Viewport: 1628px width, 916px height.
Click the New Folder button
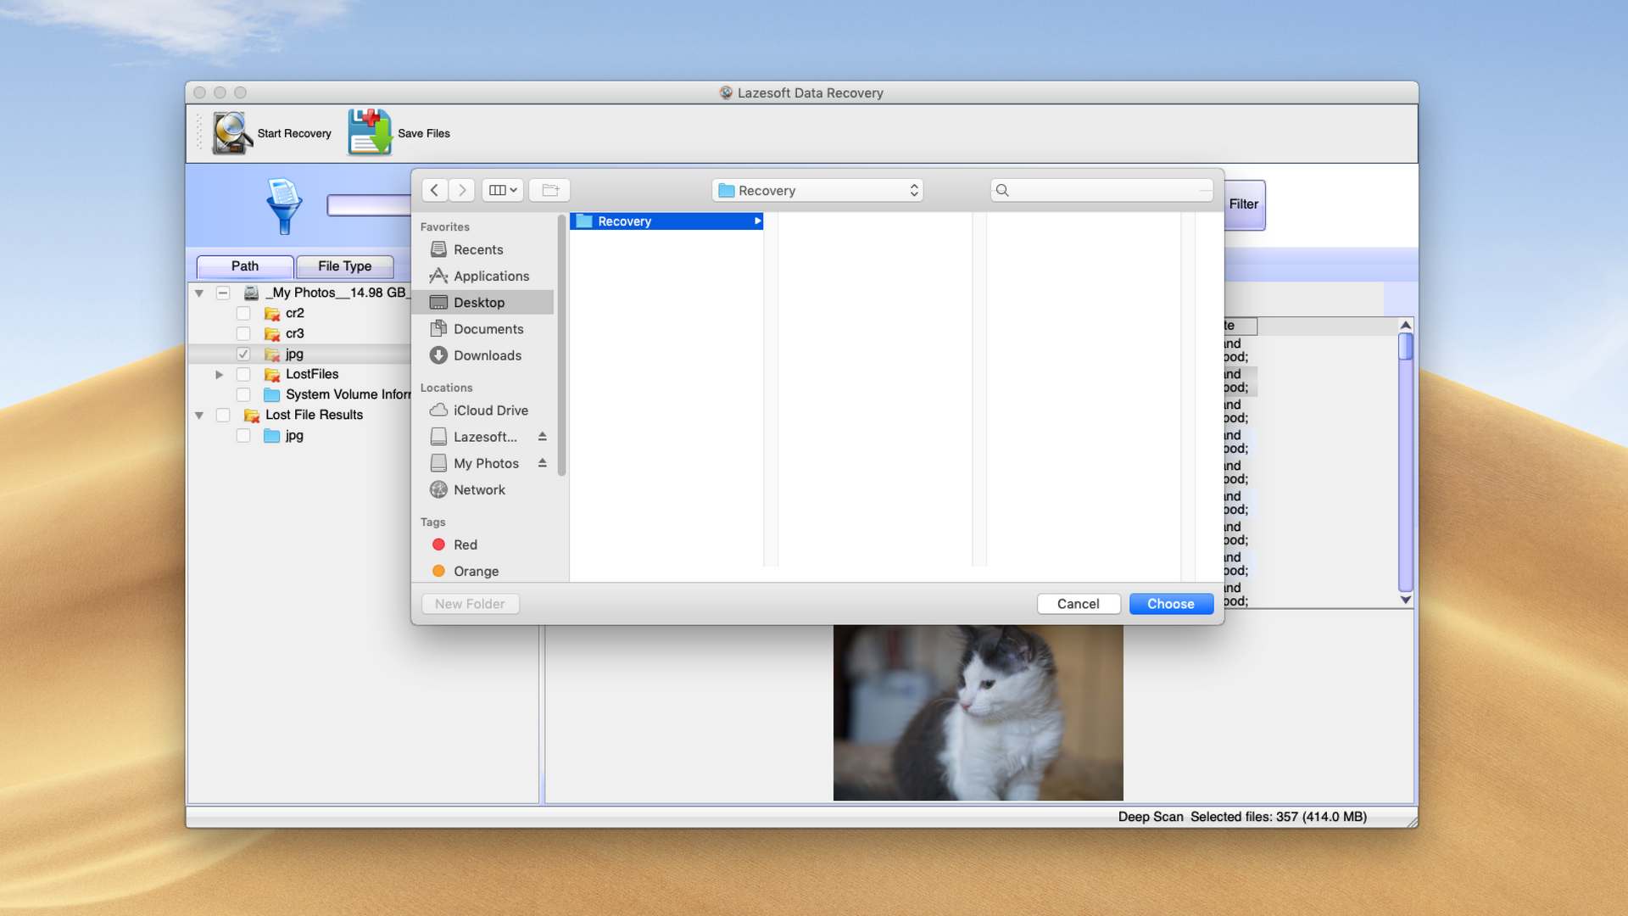(x=470, y=604)
